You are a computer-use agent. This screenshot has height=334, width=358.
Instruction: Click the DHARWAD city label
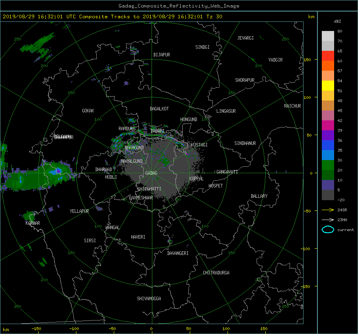pos(104,170)
